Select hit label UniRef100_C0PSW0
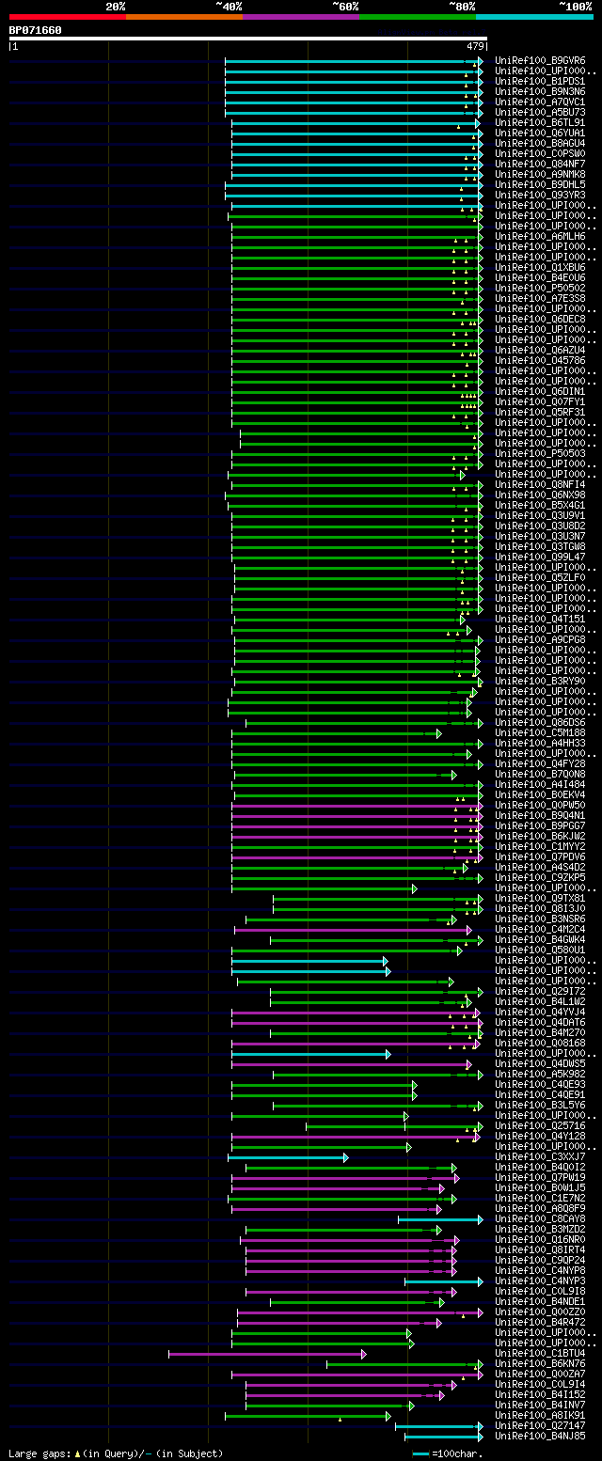602x1461 pixels. tap(540, 153)
